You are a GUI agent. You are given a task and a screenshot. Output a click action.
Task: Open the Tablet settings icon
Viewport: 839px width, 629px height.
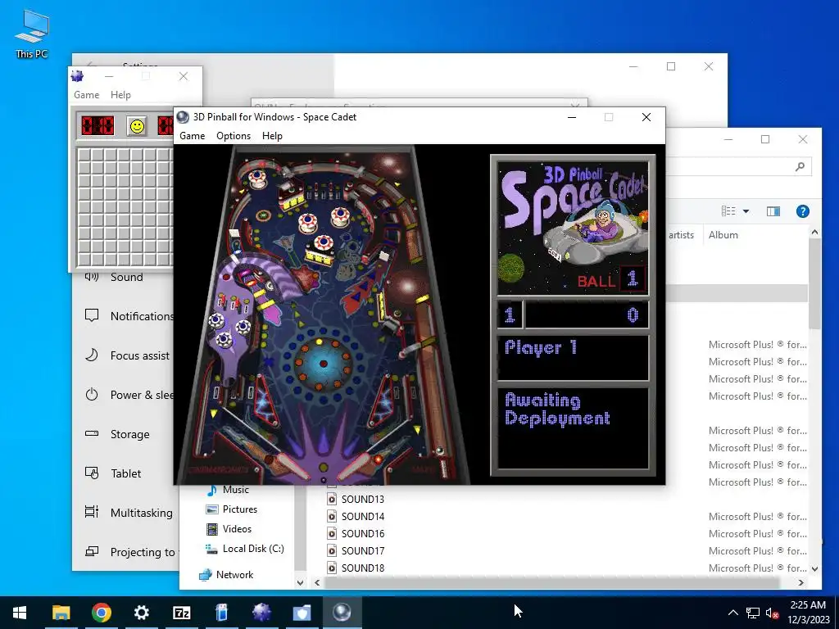pos(92,473)
